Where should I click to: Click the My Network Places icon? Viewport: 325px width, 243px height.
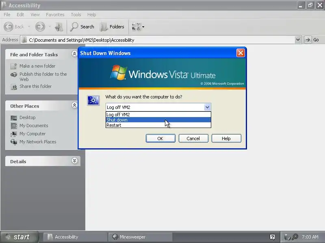(14, 142)
